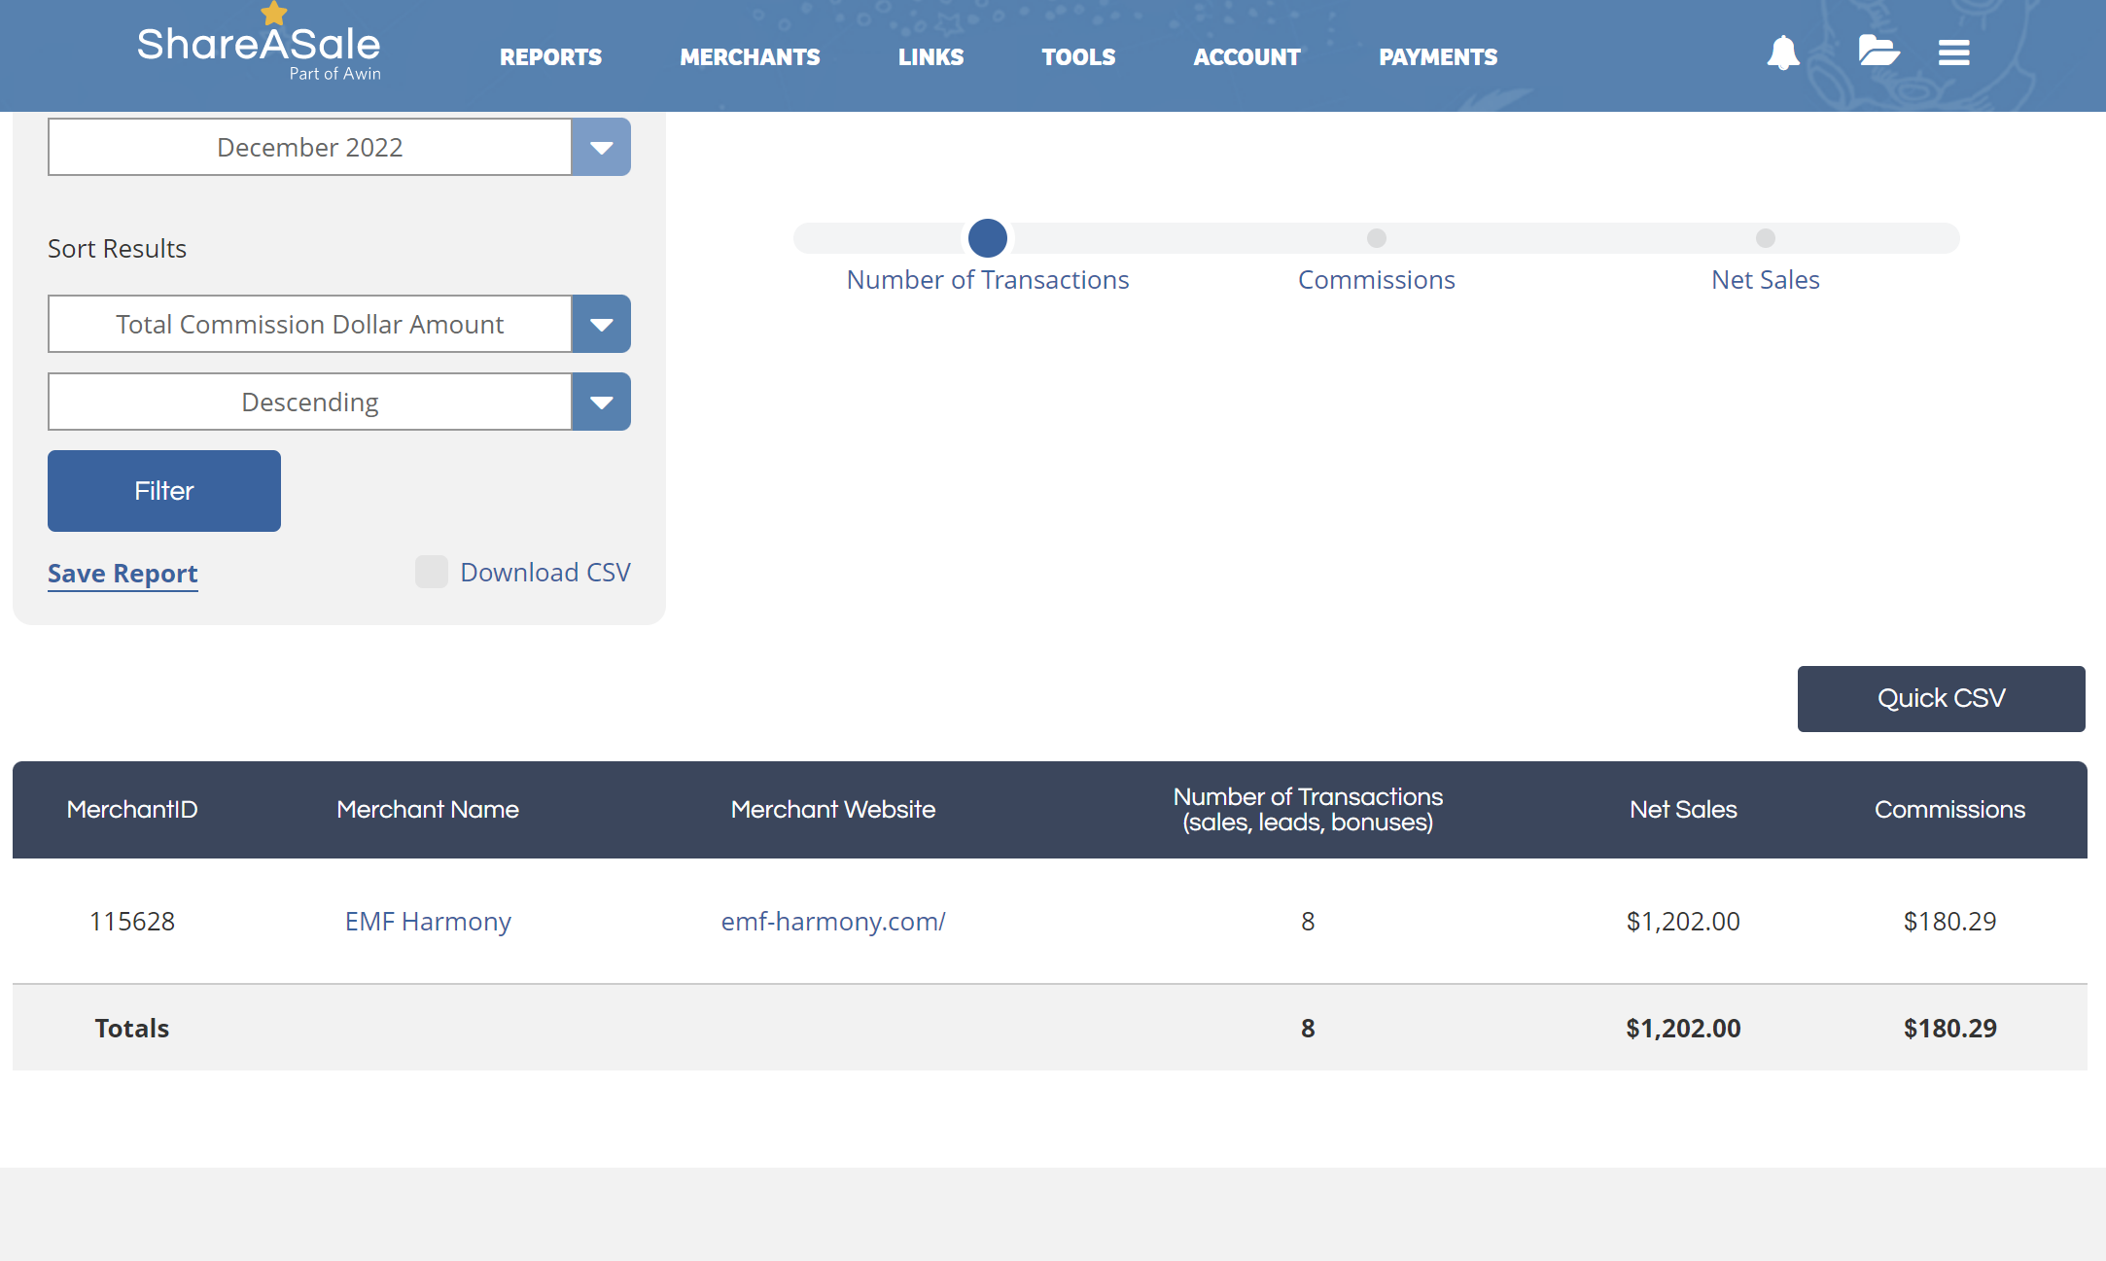The height and width of the screenshot is (1261, 2106).
Task: Click the Quick CSV button
Action: pyautogui.click(x=1942, y=699)
